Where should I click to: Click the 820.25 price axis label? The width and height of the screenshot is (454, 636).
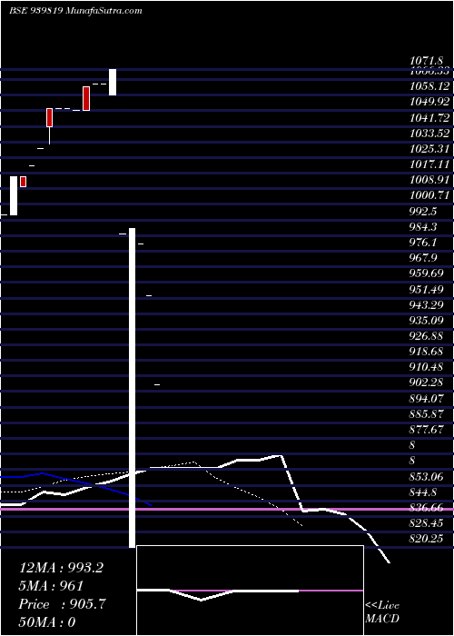426,538
